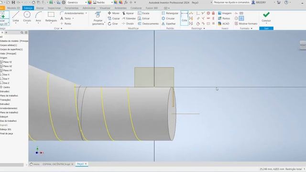The height and width of the screenshot is (172, 306).
Task: Select Plano XZ in browser
Action: click(x=6, y=66)
